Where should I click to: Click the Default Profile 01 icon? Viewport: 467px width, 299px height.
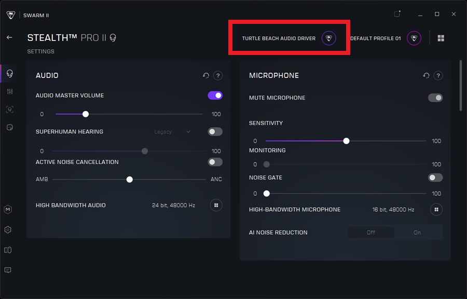coord(414,38)
